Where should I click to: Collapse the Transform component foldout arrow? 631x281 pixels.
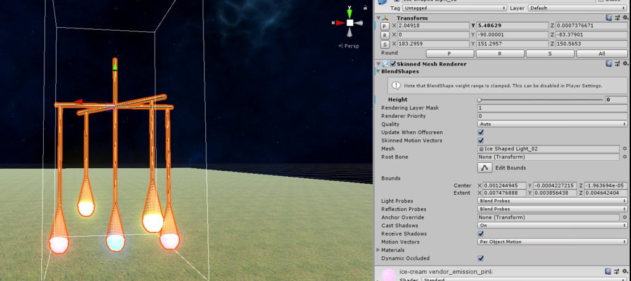pos(378,18)
